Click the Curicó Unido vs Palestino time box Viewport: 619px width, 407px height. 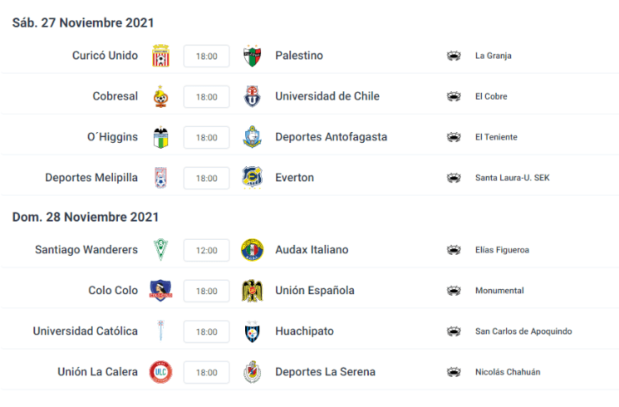point(207,56)
